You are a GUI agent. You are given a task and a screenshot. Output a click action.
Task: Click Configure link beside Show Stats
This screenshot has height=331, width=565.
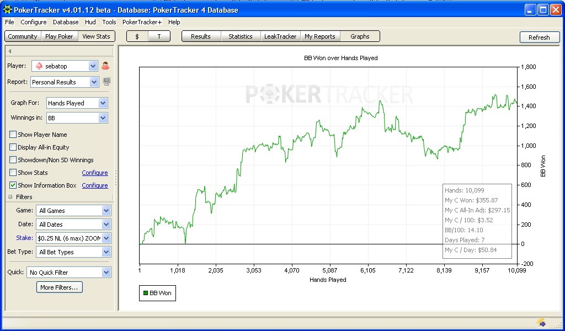pyautogui.click(x=95, y=173)
